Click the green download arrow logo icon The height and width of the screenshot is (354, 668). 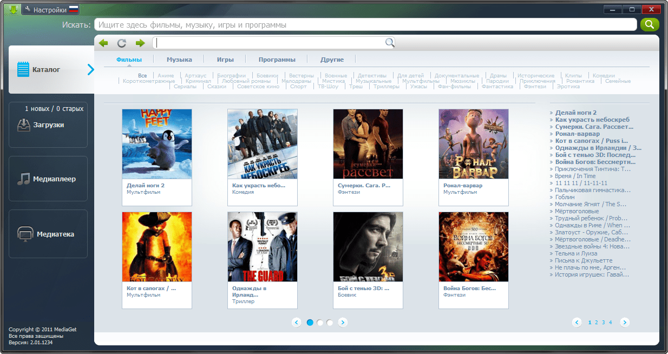point(14,9)
